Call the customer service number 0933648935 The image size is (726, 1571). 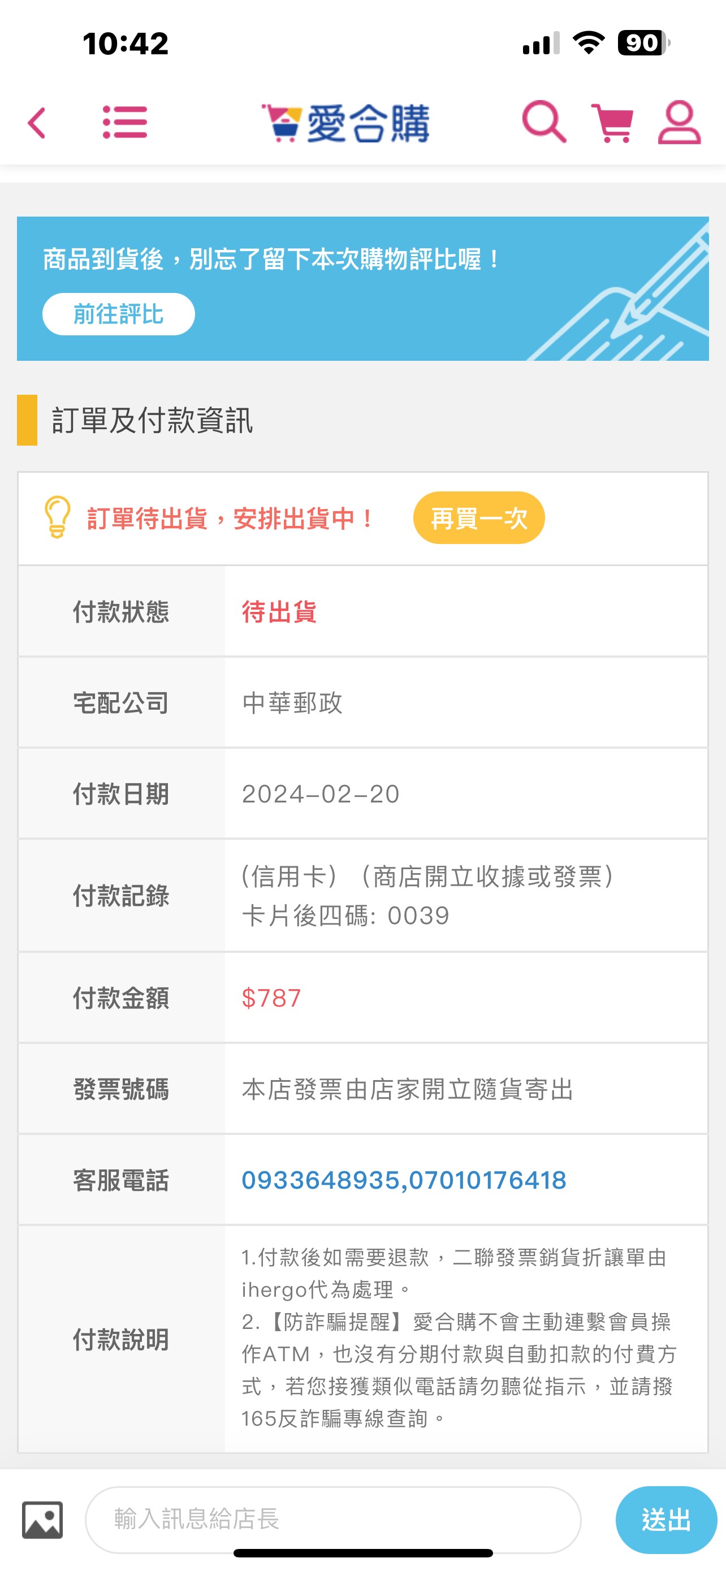321,1180
